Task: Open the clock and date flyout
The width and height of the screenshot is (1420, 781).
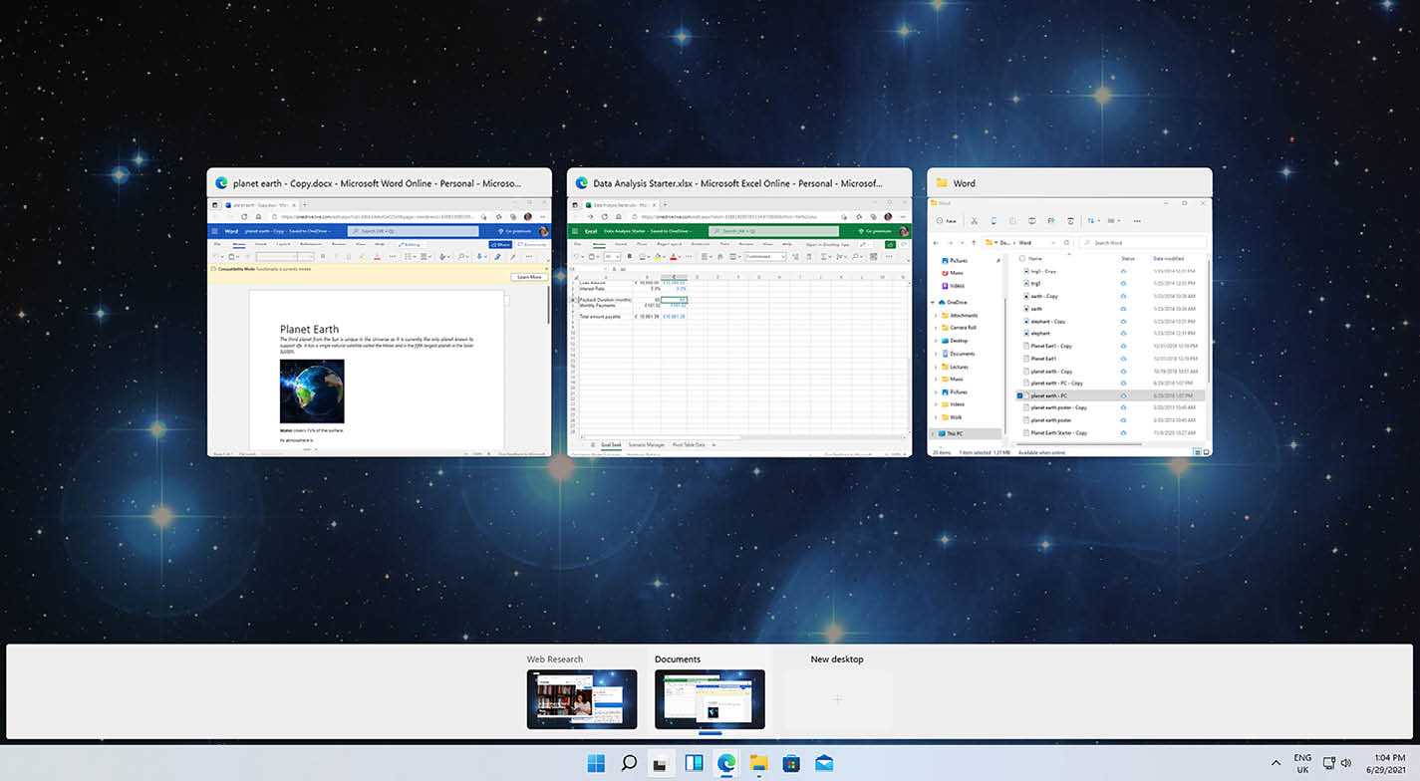Action: click(1387, 763)
